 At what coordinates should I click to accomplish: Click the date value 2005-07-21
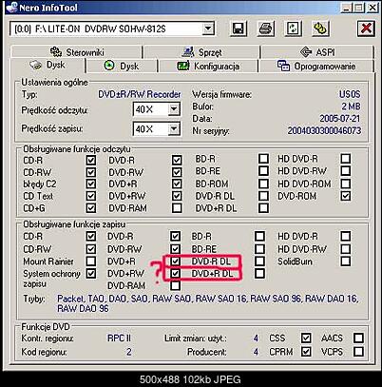pos(340,119)
